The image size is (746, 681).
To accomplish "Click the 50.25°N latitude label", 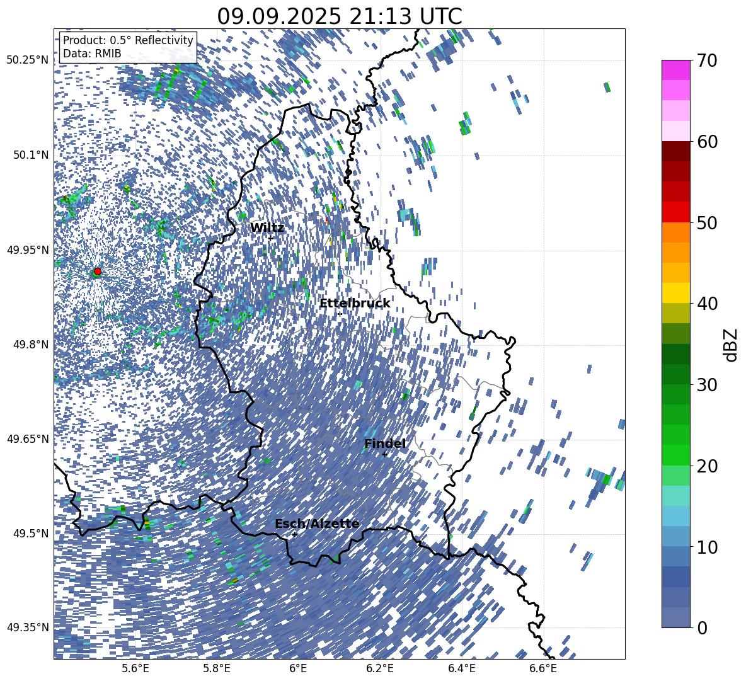I will 28,60.
